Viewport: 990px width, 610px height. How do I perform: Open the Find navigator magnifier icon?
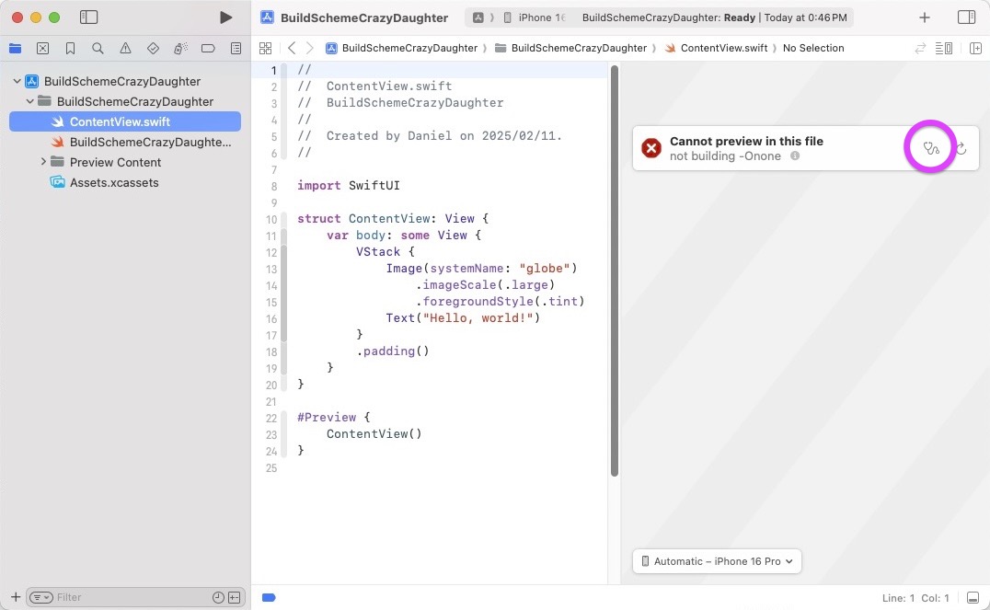click(98, 49)
